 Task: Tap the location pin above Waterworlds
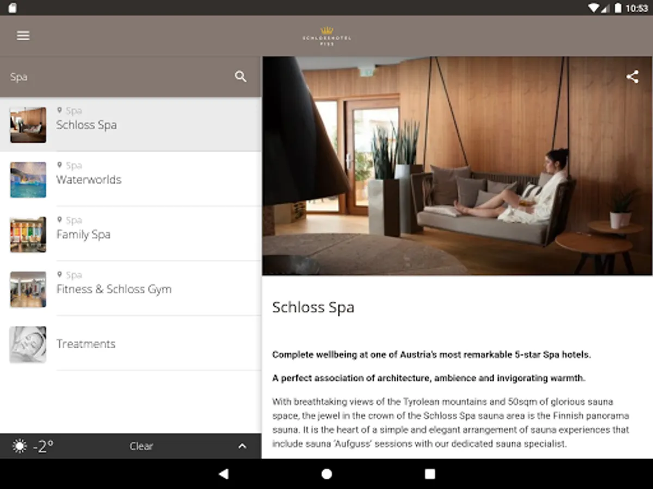[x=59, y=165]
